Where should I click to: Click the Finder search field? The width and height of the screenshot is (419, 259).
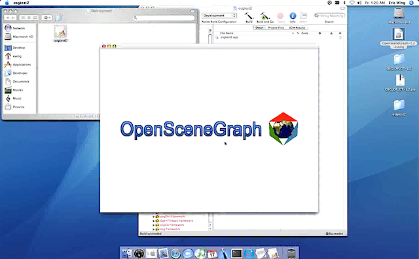tap(164, 18)
